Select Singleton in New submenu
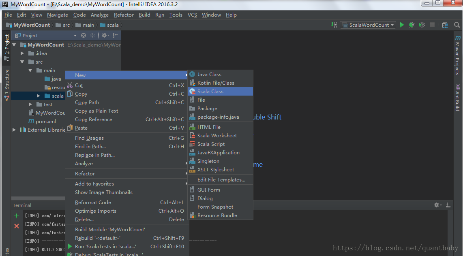Image resolution: width=463 pixels, height=256 pixels. pyautogui.click(x=220, y=161)
